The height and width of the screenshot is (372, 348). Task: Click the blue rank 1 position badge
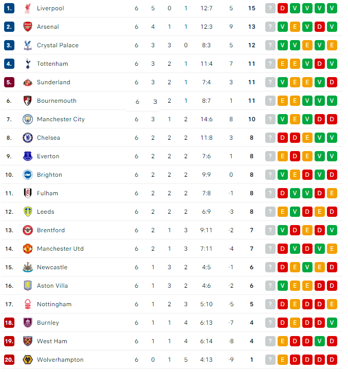9,8
